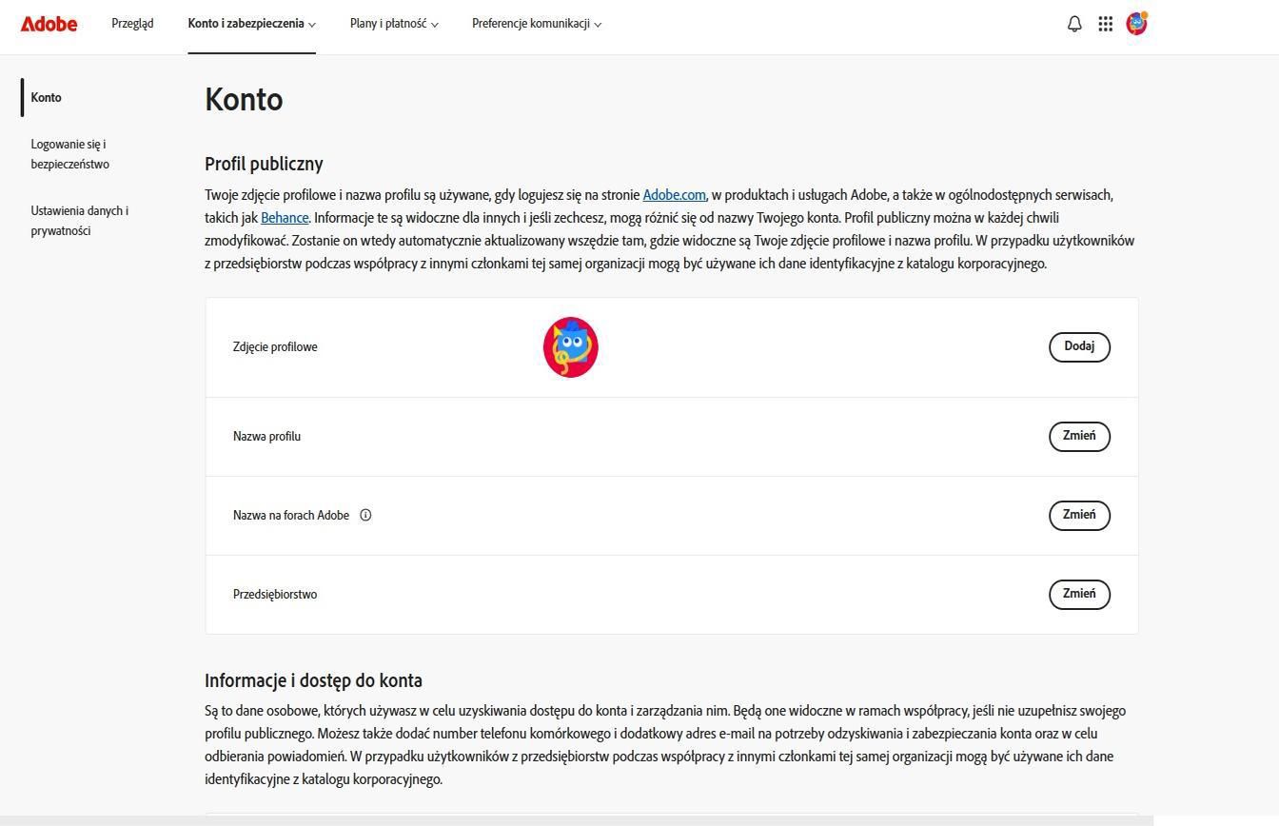Follow the Behance link
The image size is (1279, 826).
(285, 218)
